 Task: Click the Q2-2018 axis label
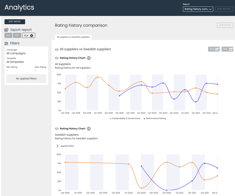[65, 113]
